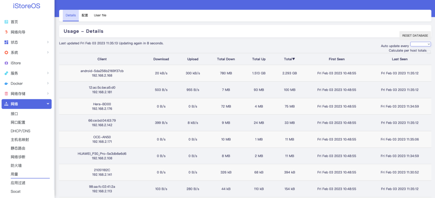Click the 系统 gear icon

click(x=6, y=53)
